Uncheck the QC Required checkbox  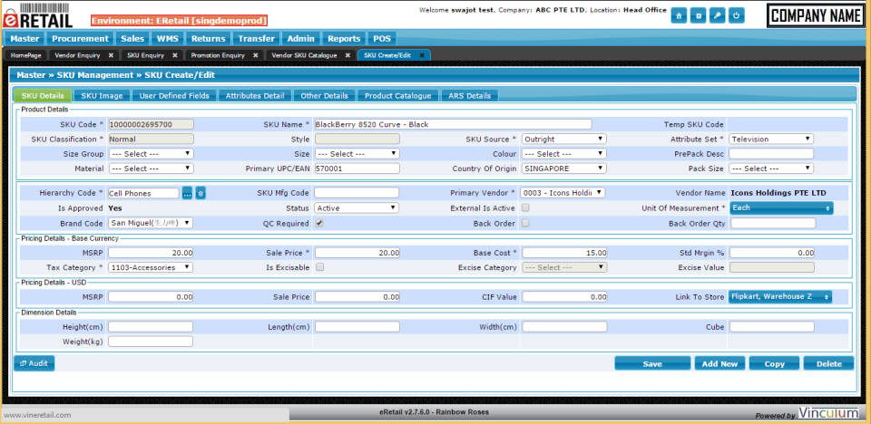(318, 223)
